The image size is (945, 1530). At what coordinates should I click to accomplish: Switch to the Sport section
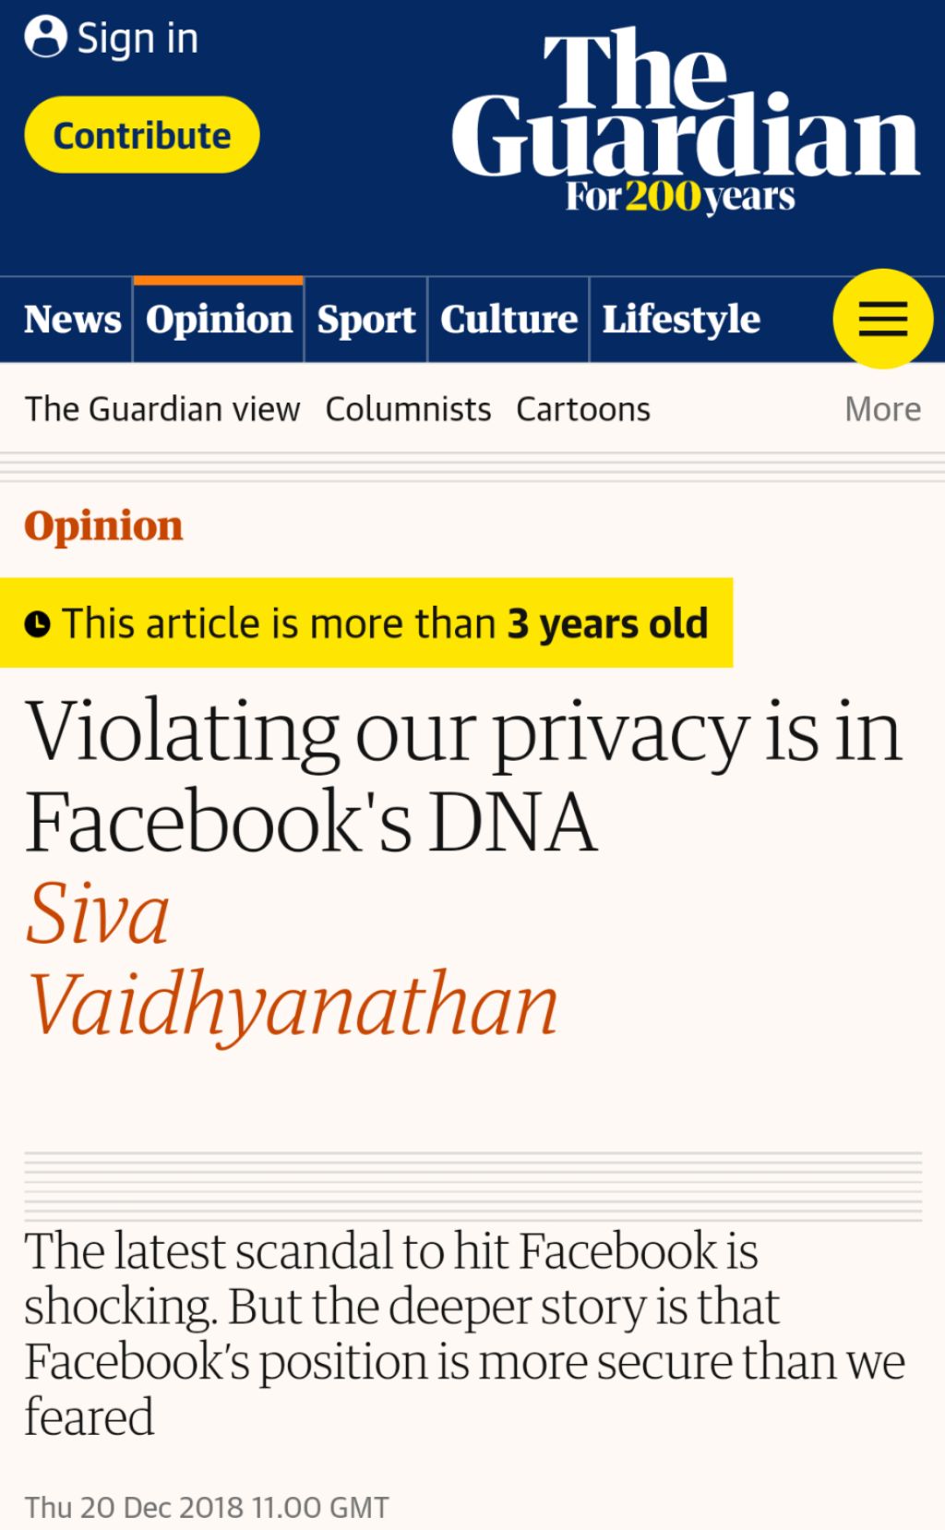366,319
